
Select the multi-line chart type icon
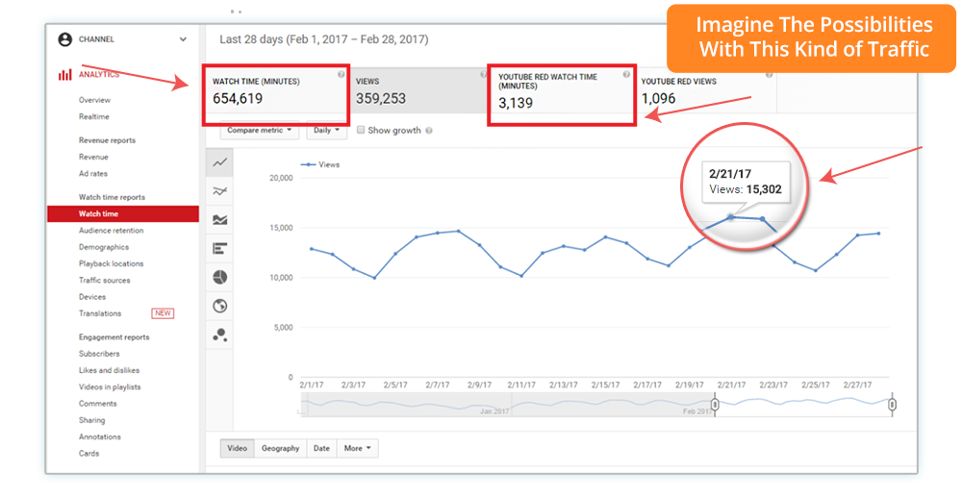219,191
